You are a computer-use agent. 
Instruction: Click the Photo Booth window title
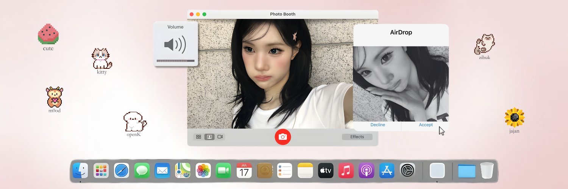283,14
